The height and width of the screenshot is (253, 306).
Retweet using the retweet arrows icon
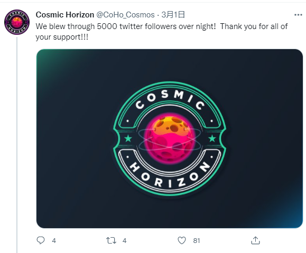click(x=111, y=240)
